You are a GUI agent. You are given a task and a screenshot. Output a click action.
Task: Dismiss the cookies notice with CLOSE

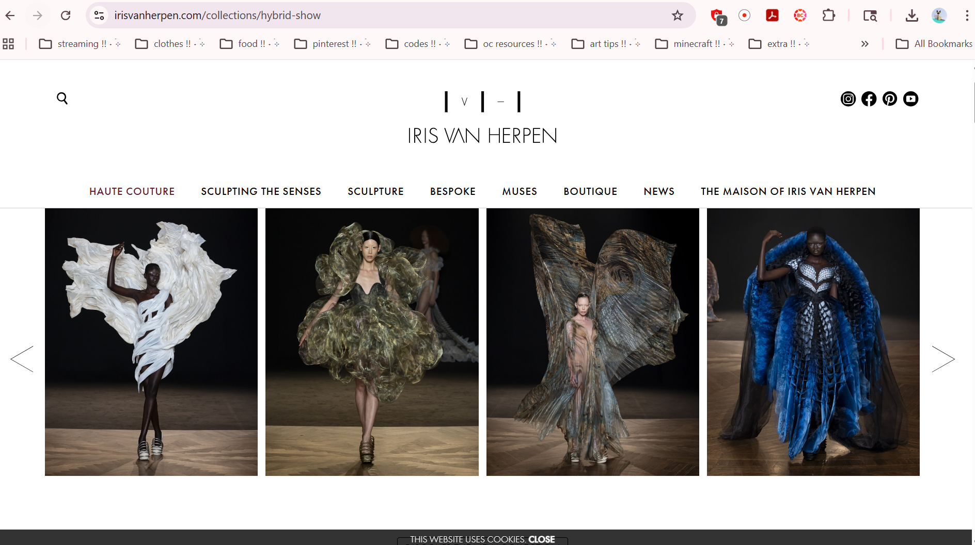541,539
